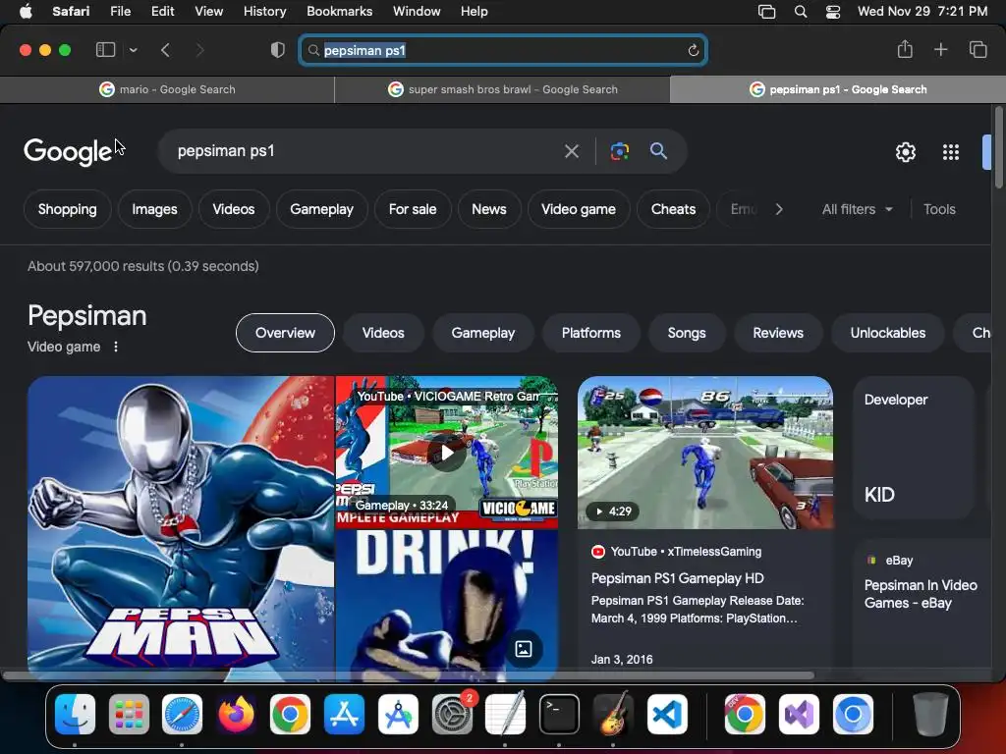Image resolution: width=1006 pixels, height=754 pixels.
Task: Show the tab overview icon
Action: click(978, 49)
